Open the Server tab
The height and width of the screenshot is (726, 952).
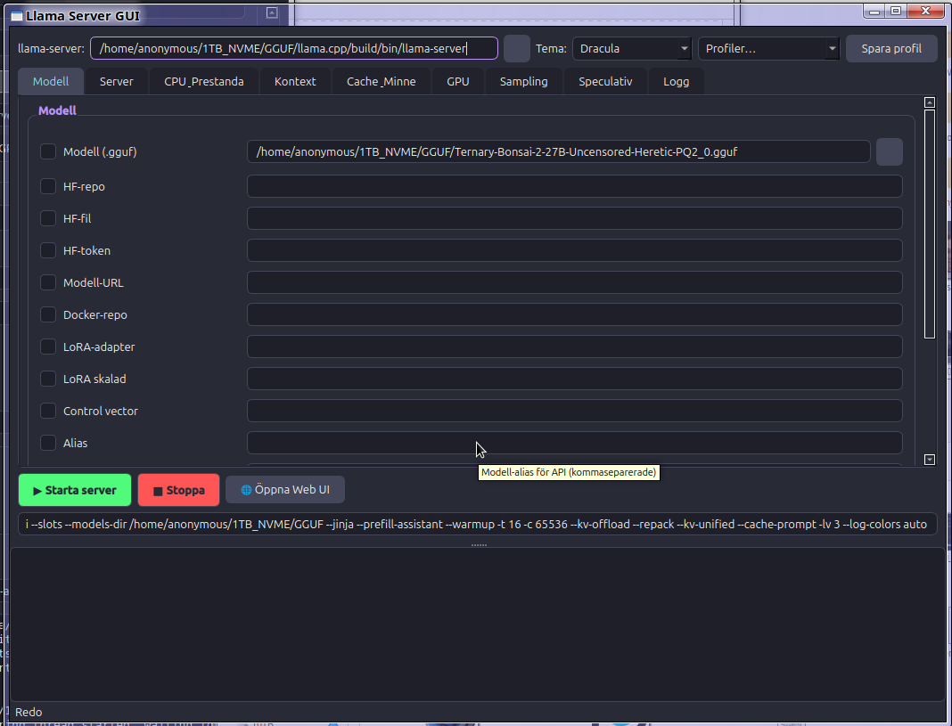(x=117, y=81)
